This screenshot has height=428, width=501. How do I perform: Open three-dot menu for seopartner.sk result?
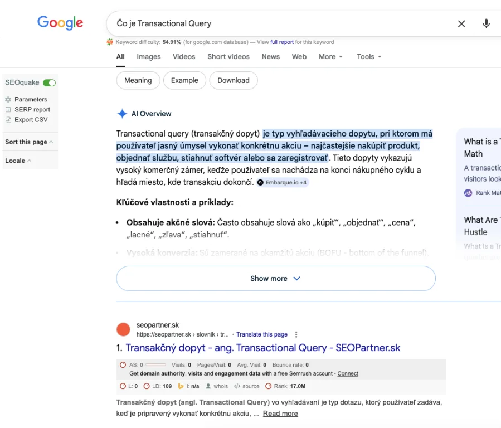click(x=296, y=334)
